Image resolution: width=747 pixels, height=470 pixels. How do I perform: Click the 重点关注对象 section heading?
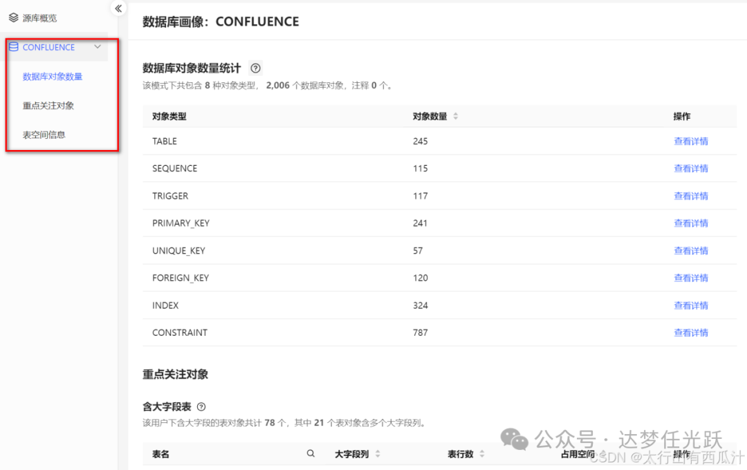(x=175, y=375)
